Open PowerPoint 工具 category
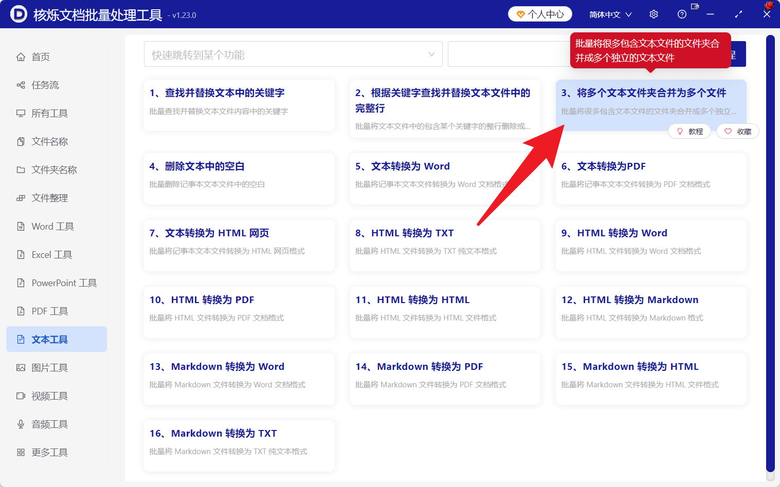Screen dimensions: 780x487 [57, 283]
